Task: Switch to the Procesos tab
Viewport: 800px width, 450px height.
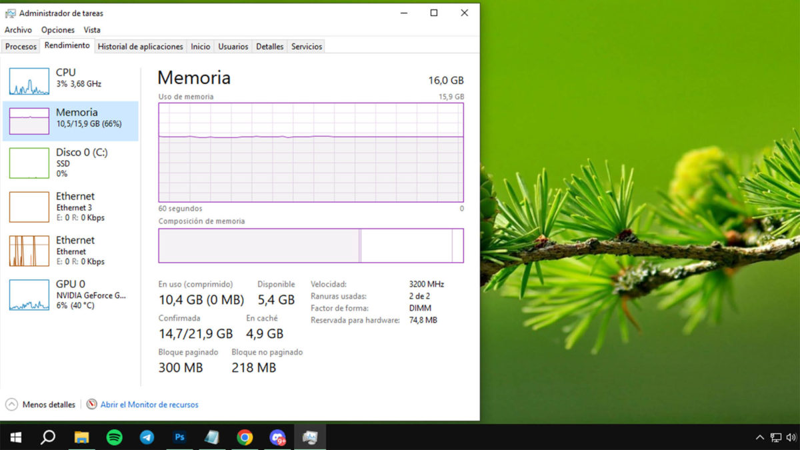Action: [x=21, y=47]
